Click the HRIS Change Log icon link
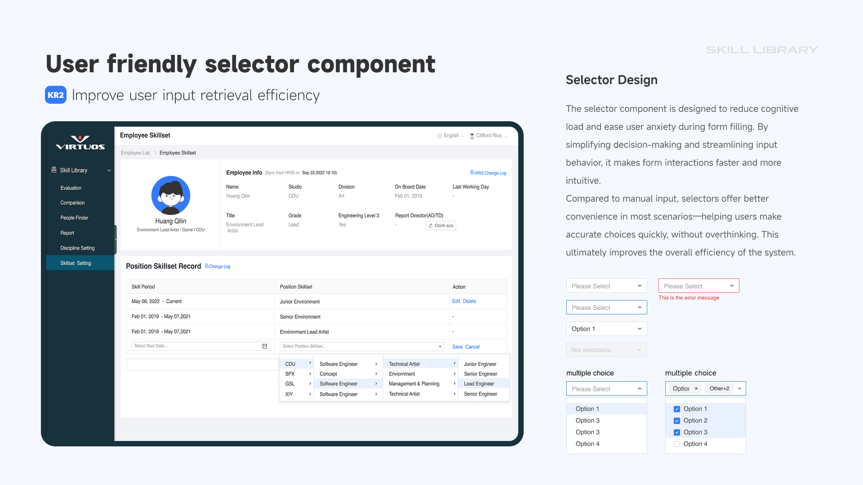 coord(472,172)
